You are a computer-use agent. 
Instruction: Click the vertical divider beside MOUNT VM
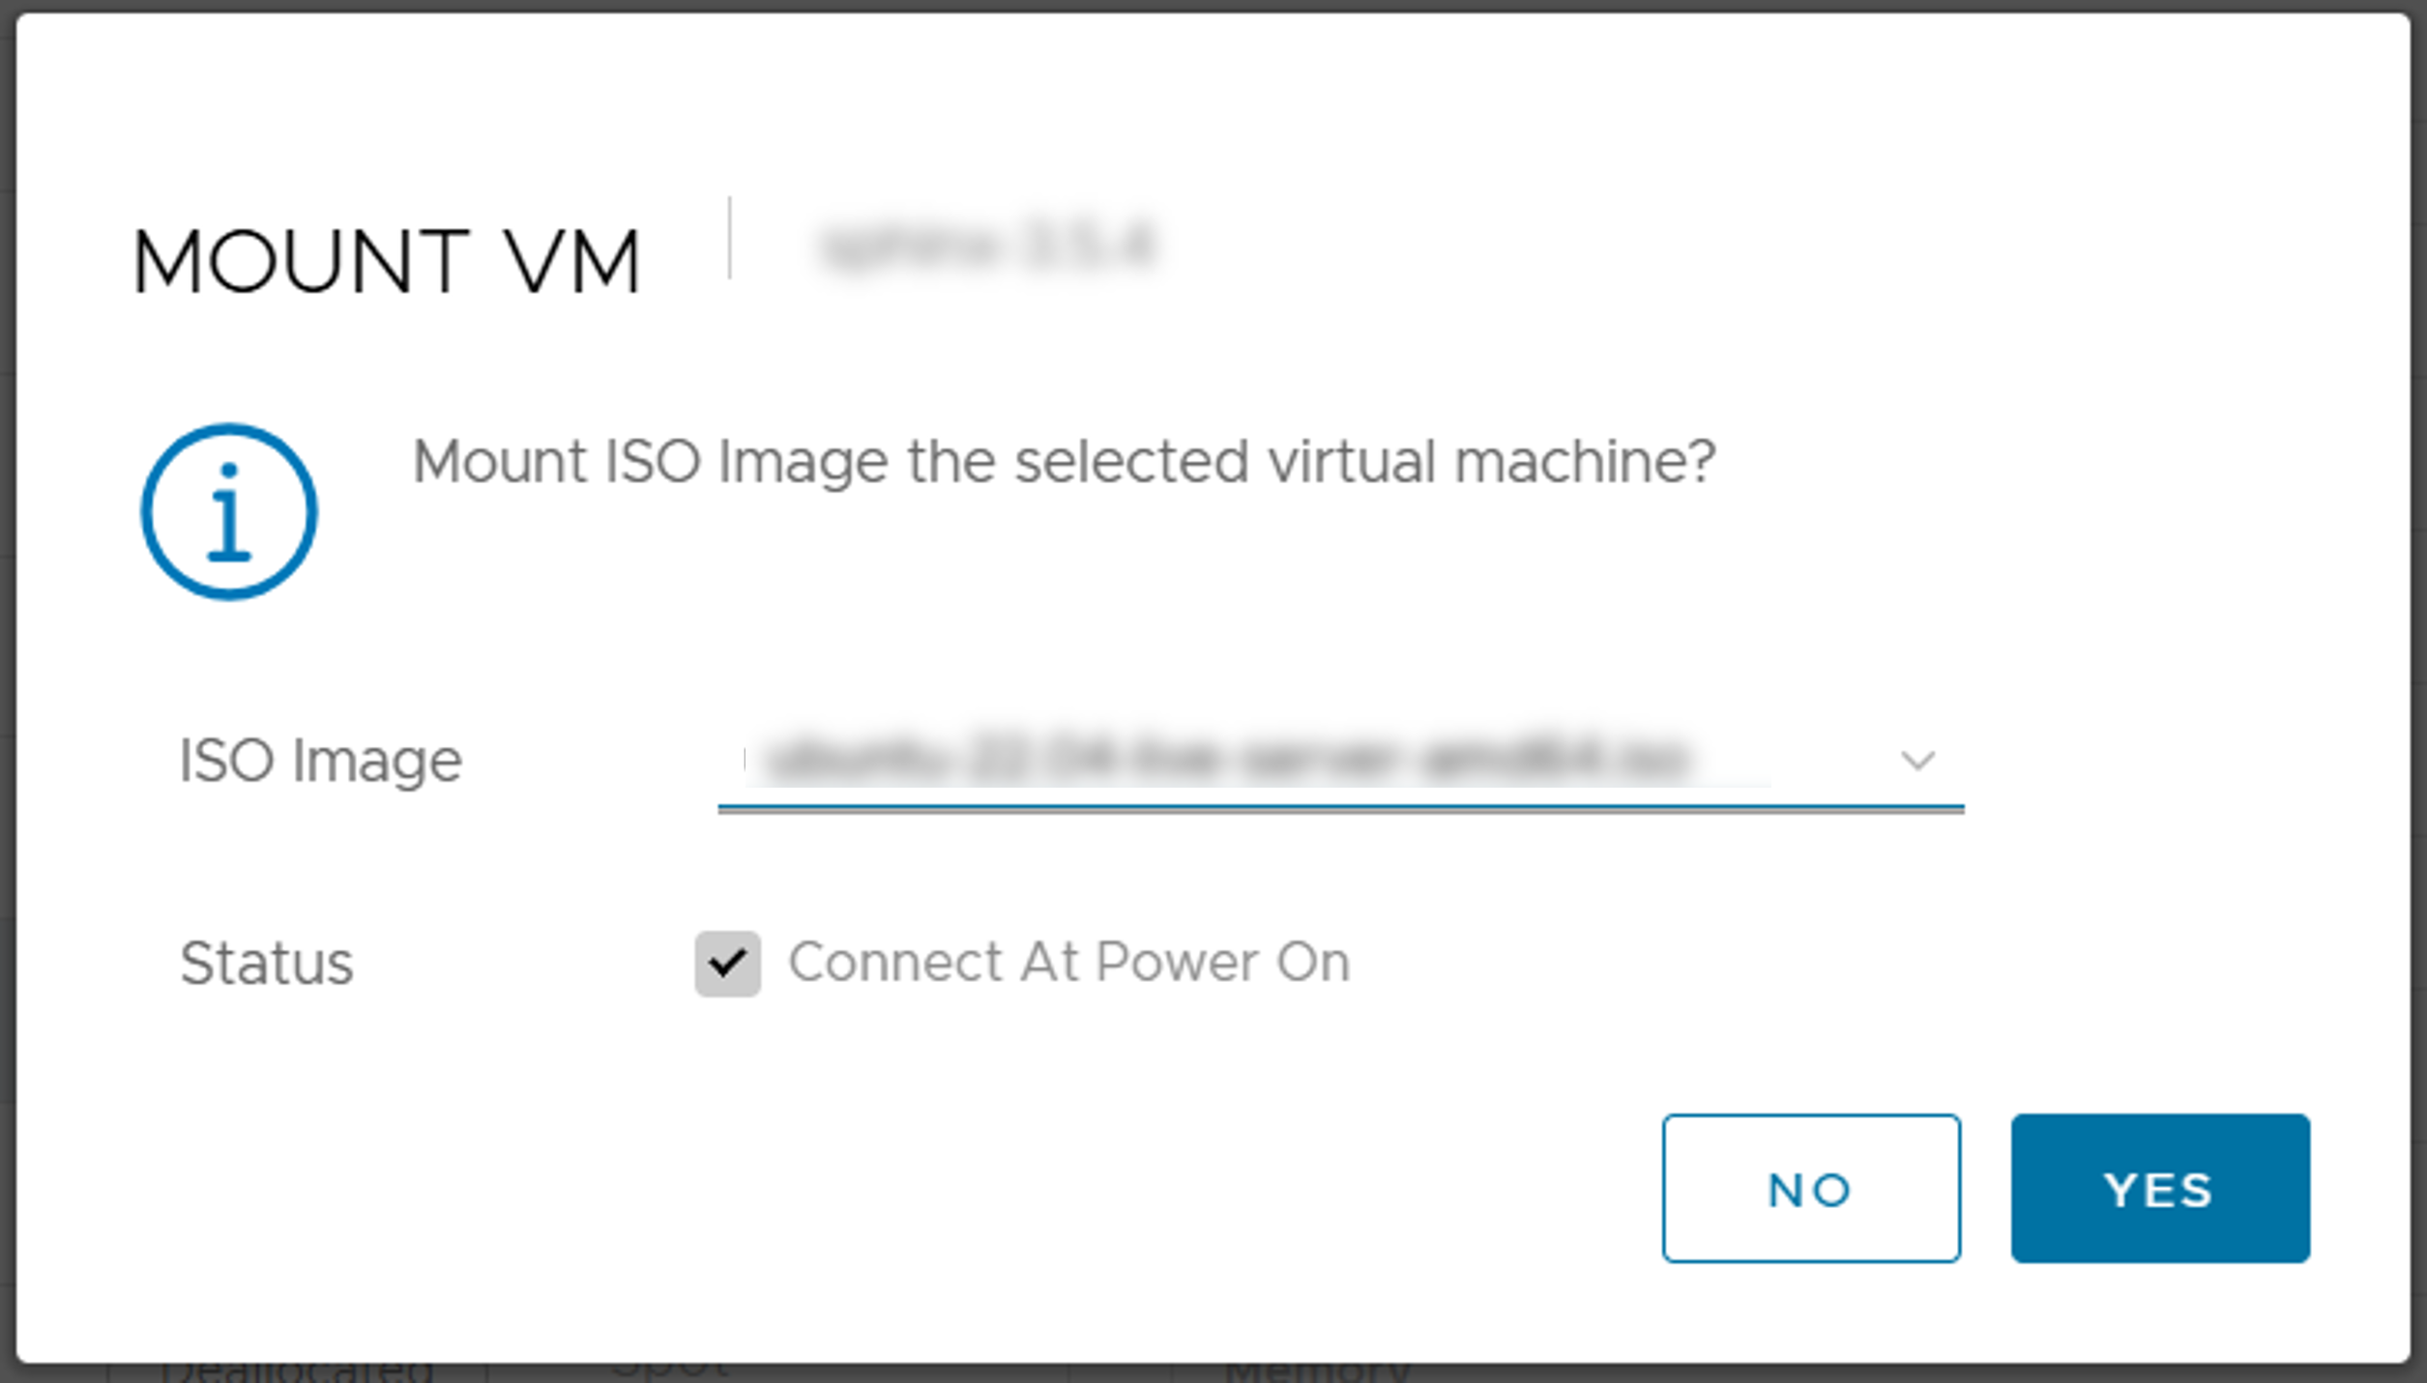pyautogui.click(x=730, y=239)
